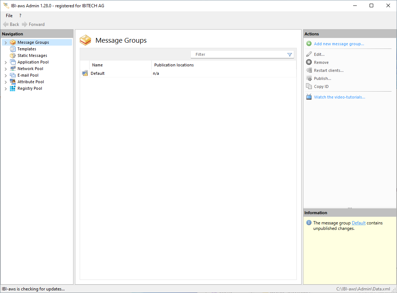Expand the Network Pool node
397x293 pixels.
(5, 69)
